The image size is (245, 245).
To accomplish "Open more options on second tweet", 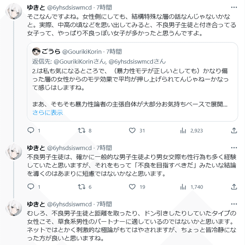I will tap(234, 148).
